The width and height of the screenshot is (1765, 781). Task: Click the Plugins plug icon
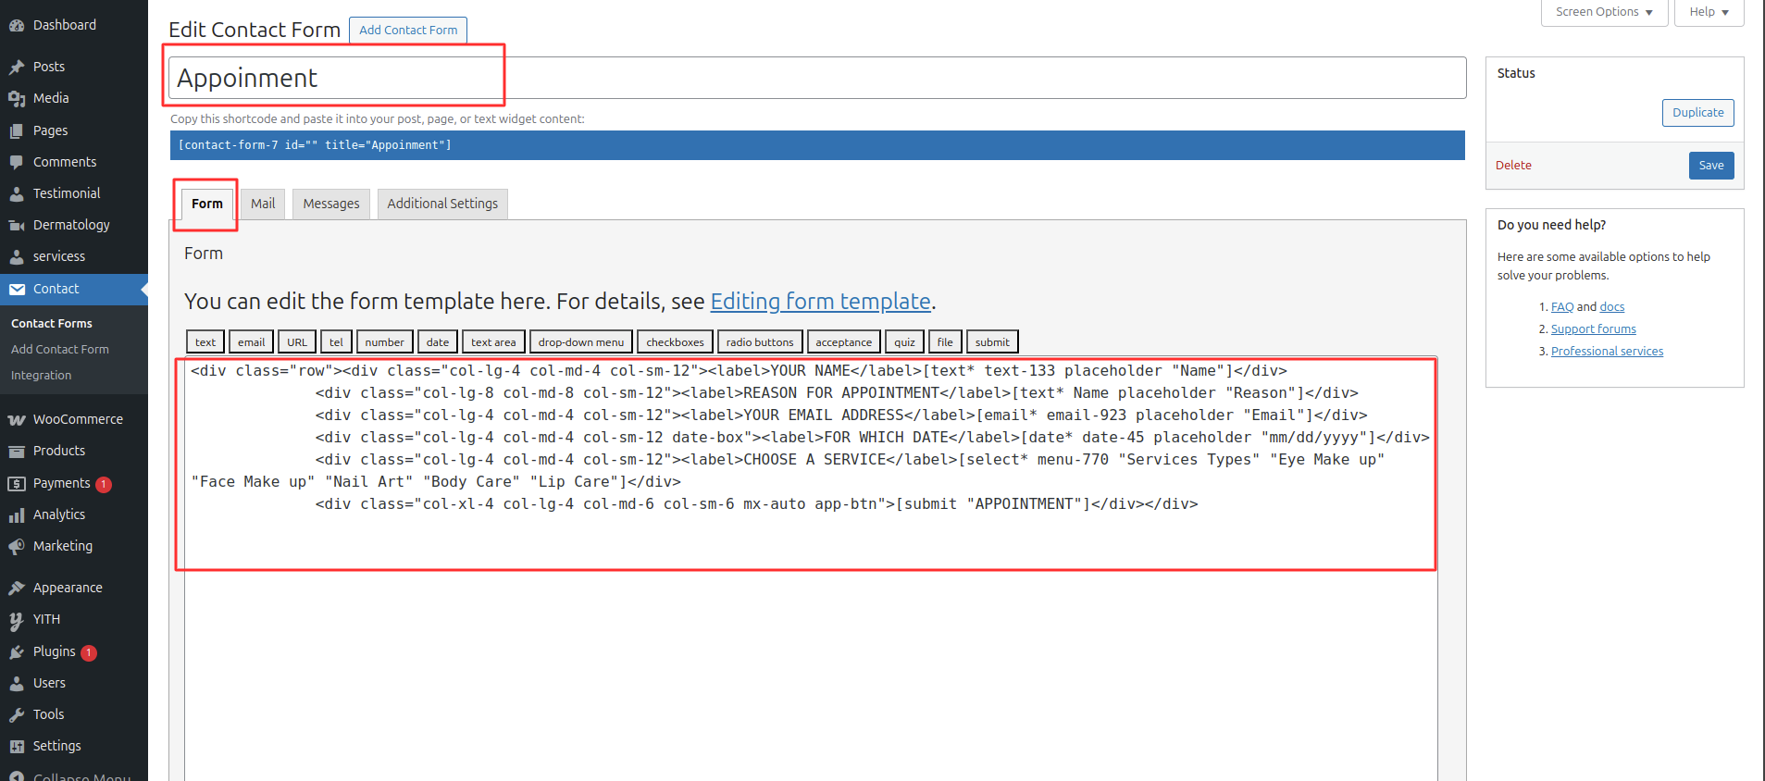click(17, 652)
